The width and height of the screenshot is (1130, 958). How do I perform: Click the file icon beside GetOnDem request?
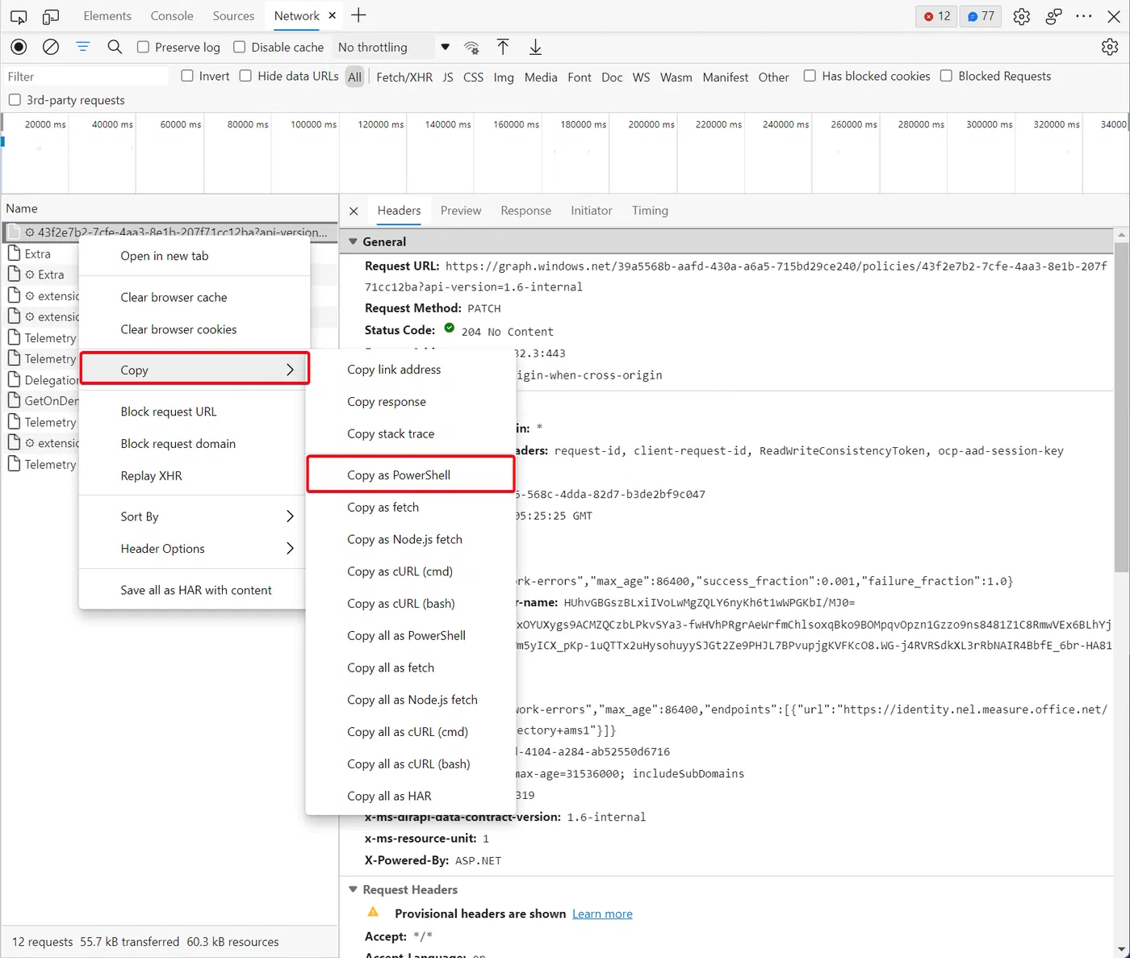(x=14, y=400)
